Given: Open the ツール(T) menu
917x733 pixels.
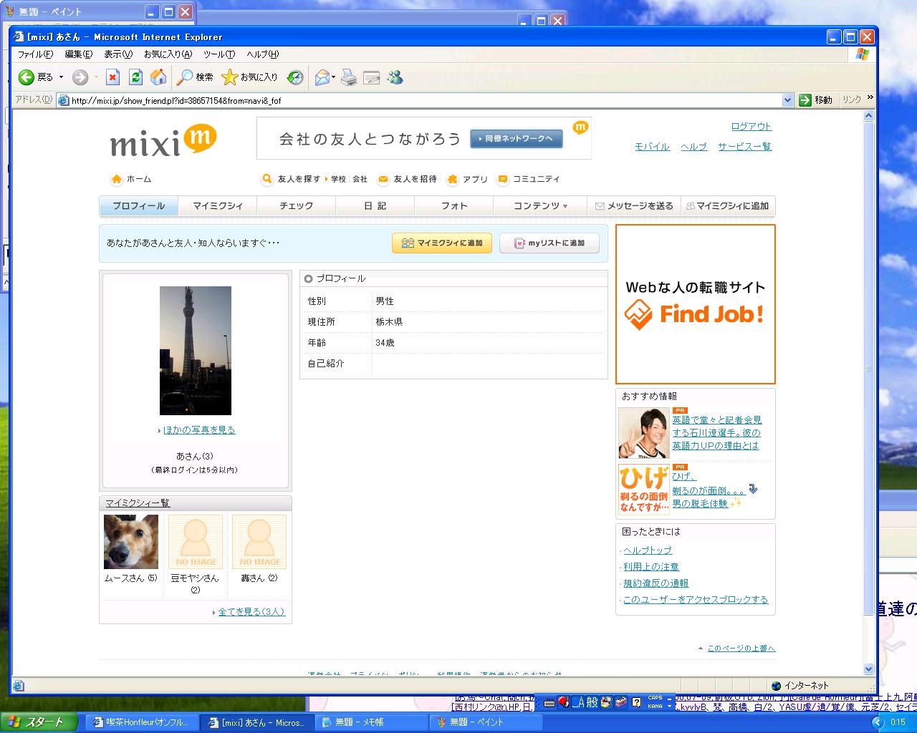Looking at the screenshot, I should [x=219, y=54].
